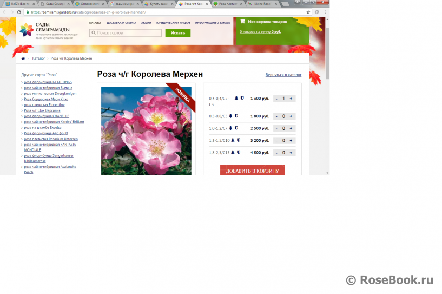
Task: Open the rose product photo
Action: click(x=146, y=130)
